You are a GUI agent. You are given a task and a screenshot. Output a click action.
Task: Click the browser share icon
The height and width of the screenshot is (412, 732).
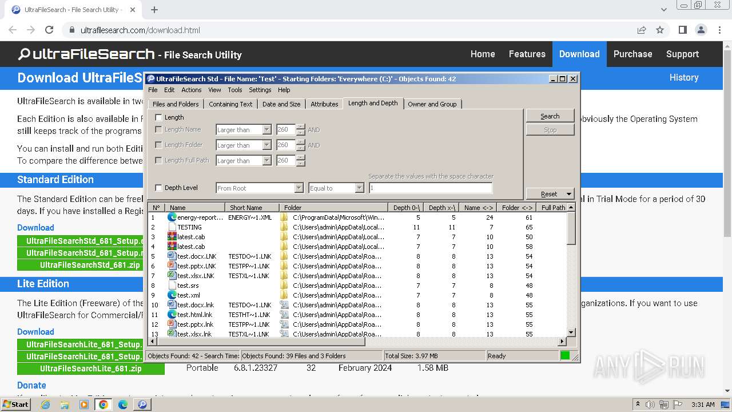(642, 30)
